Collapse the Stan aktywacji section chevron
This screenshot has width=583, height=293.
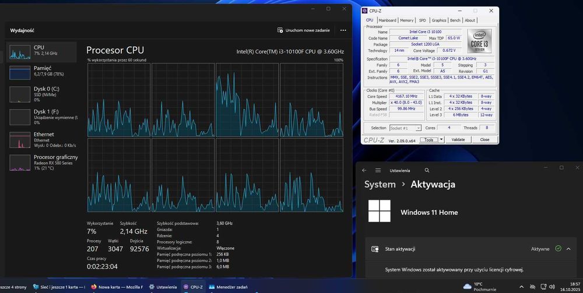coord(568,249)
